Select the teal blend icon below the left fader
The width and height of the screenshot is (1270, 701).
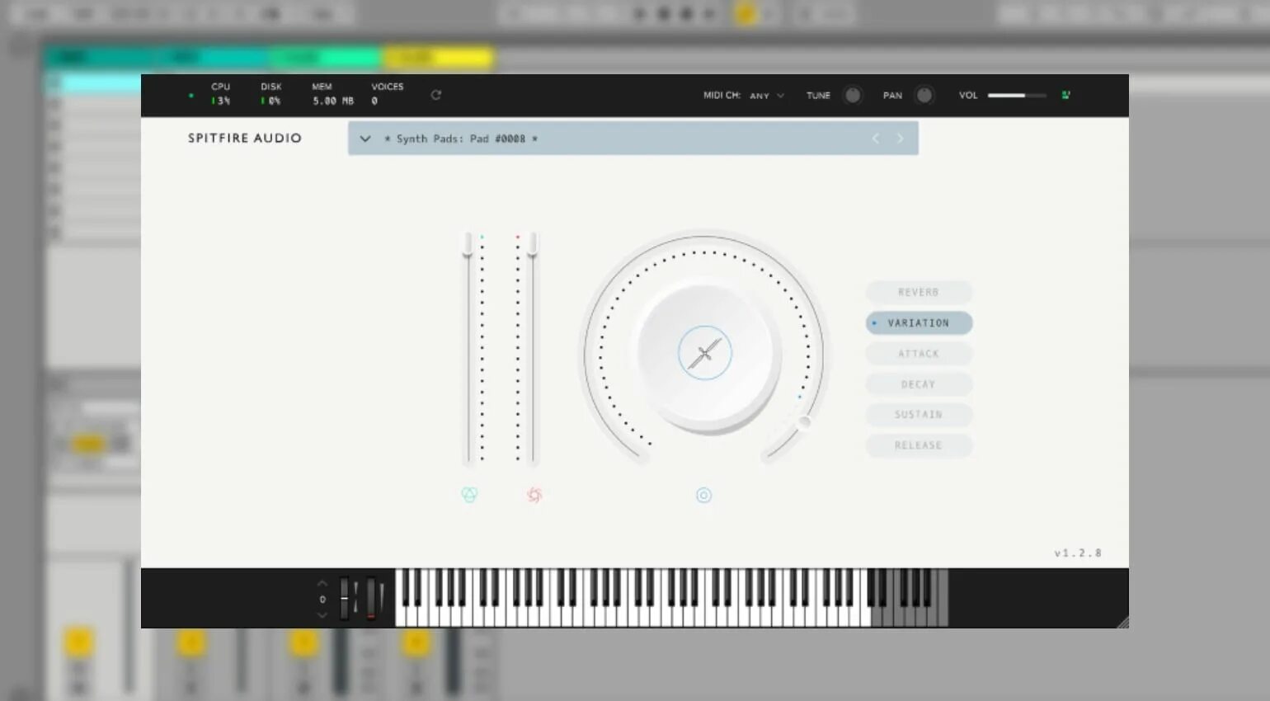[469, 495]
